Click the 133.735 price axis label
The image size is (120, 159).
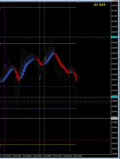tap(114, 53)
